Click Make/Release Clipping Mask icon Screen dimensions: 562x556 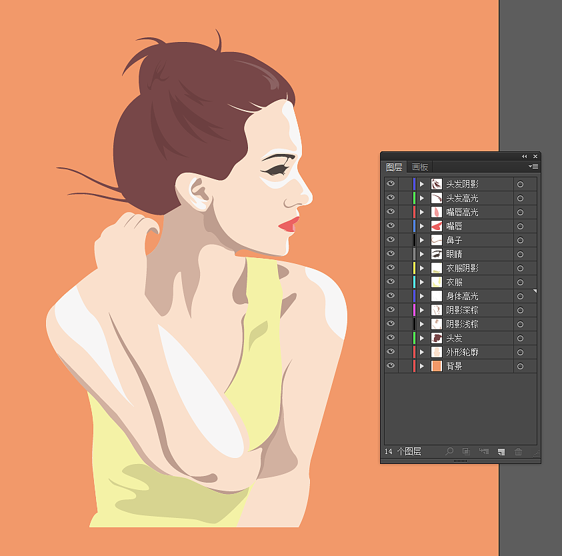tap(466, 451)
